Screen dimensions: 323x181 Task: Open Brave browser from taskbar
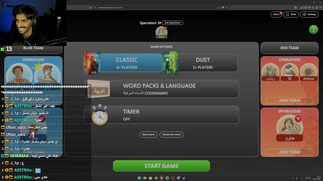click(x=161, y=178)
